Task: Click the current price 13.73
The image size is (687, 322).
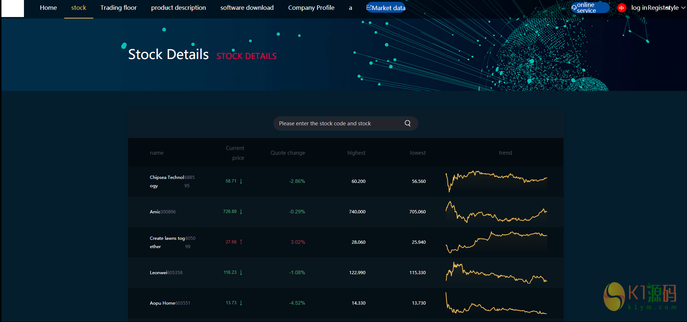Action: (231, 303)
